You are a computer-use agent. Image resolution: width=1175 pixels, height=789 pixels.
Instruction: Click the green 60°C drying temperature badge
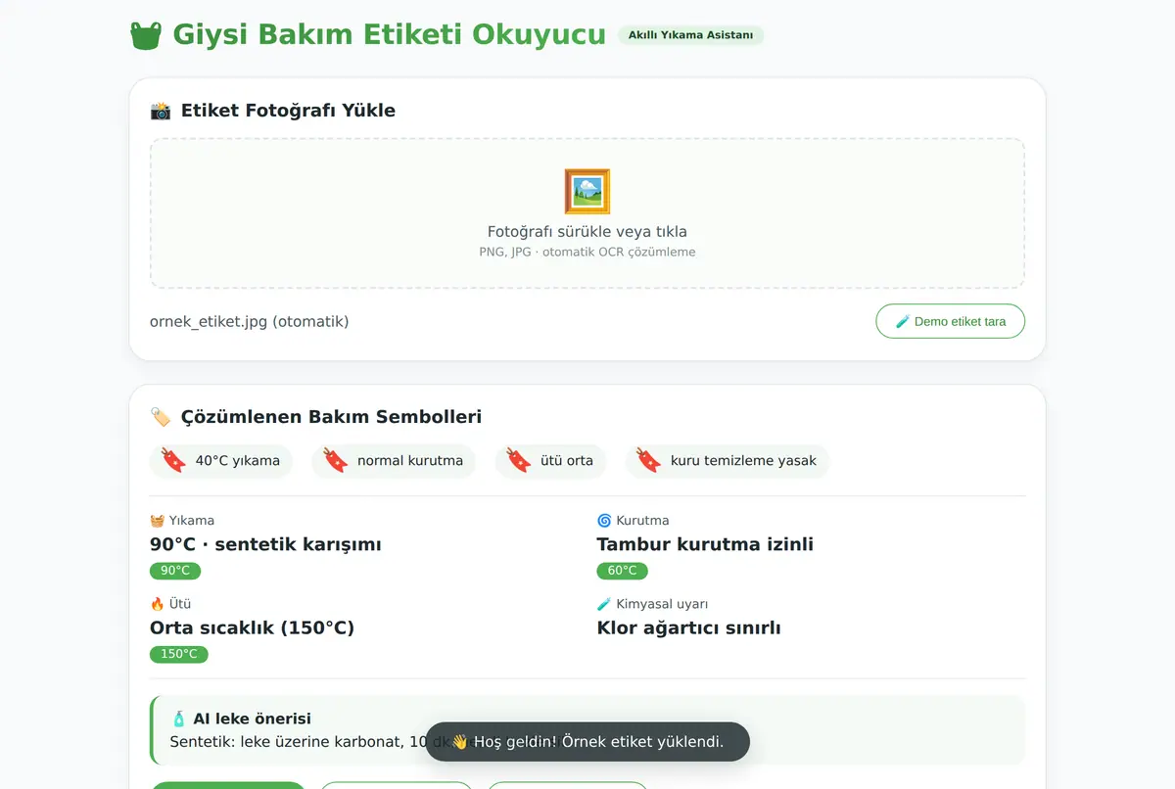(622, 571)
